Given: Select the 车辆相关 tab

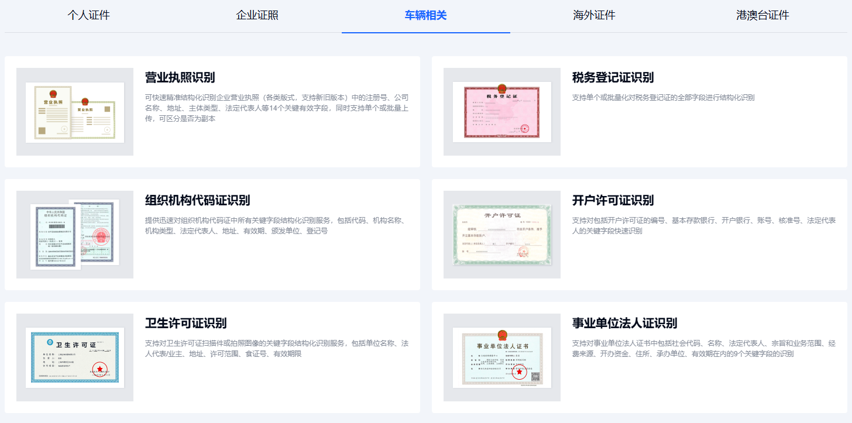Looking at the screenshot, I should [425, 15].
